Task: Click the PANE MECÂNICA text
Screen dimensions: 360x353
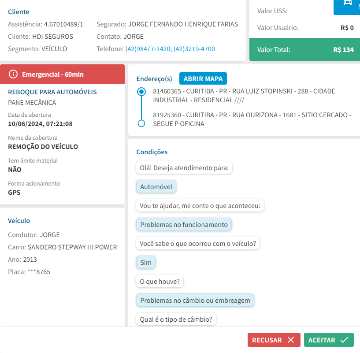Action: coord(32,102)
